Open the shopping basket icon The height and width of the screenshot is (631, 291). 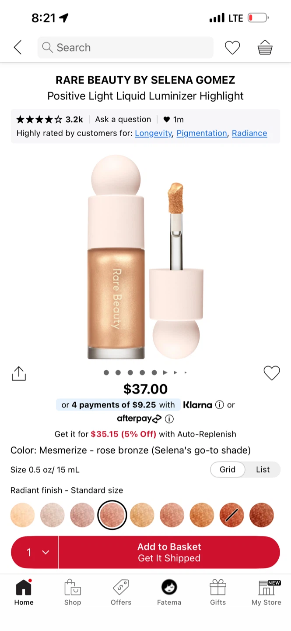pyautogui.click(x=265, y=47)
